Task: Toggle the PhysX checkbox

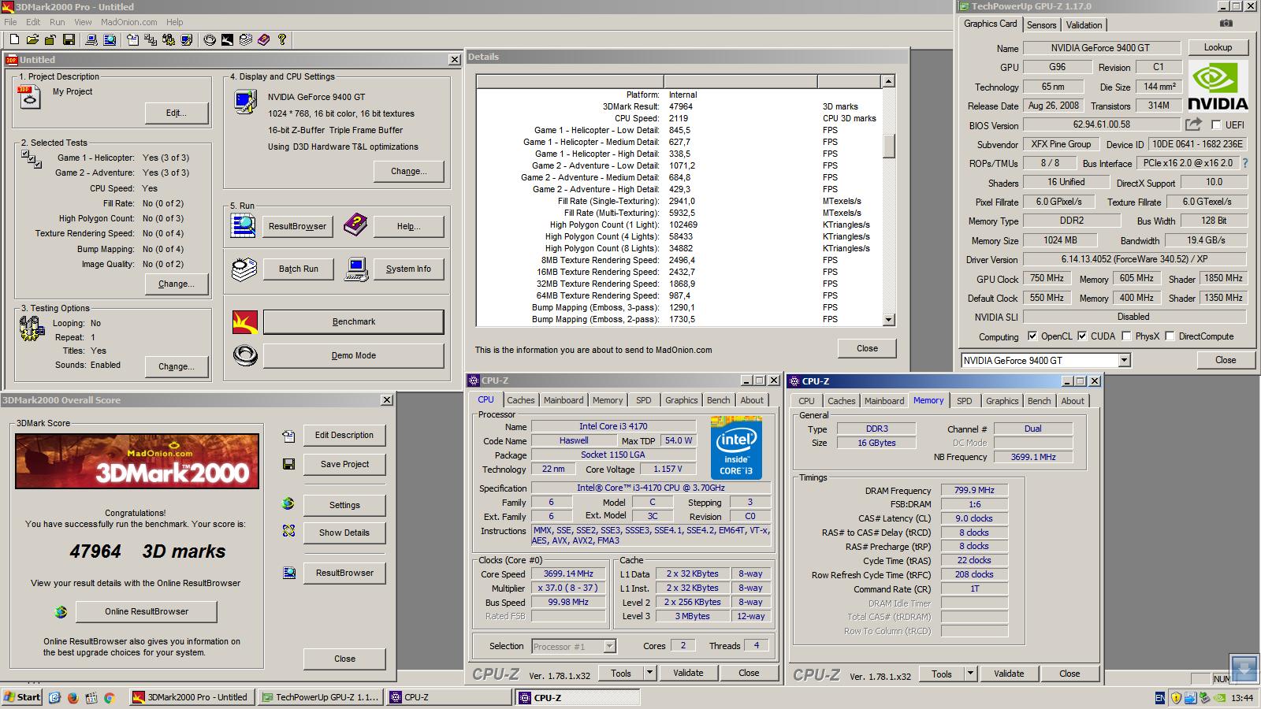Action: (x=1127, y=336)
